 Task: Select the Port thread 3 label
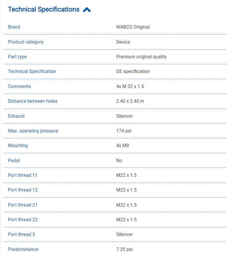(21, 235)
